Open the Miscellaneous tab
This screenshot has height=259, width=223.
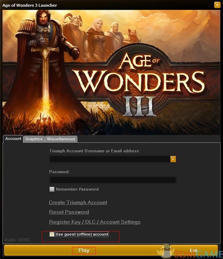pos(61,139)
